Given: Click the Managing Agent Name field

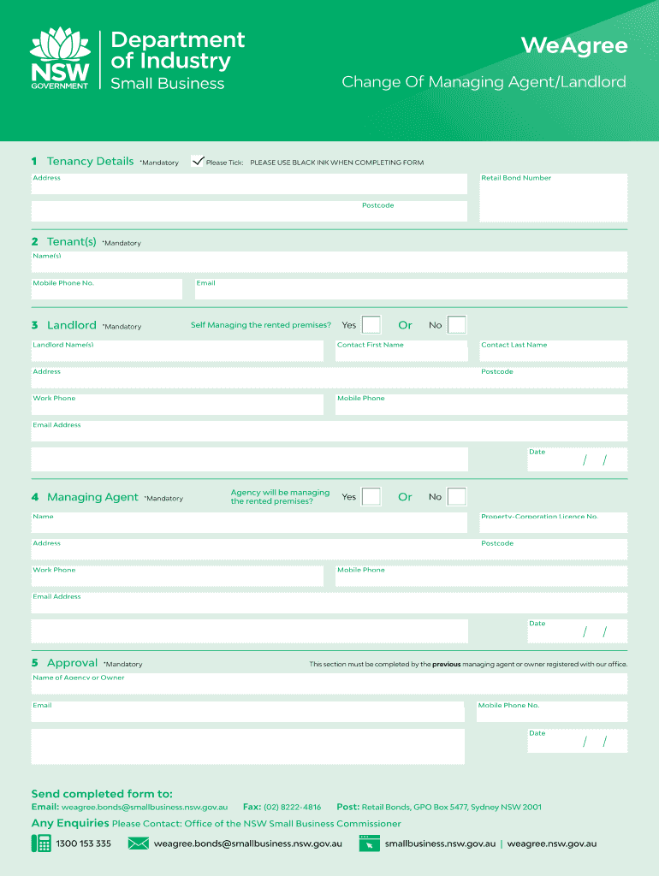Looking at the screenshot, I should coord(249,523).
